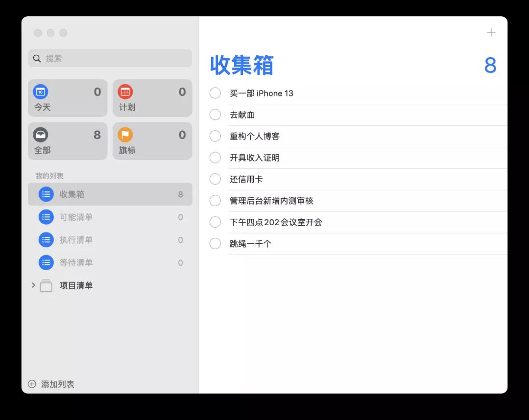Check the 管理后台新增内测审核 reminder
The width and height of the screenshot is (529, 420).
[215, 201]
